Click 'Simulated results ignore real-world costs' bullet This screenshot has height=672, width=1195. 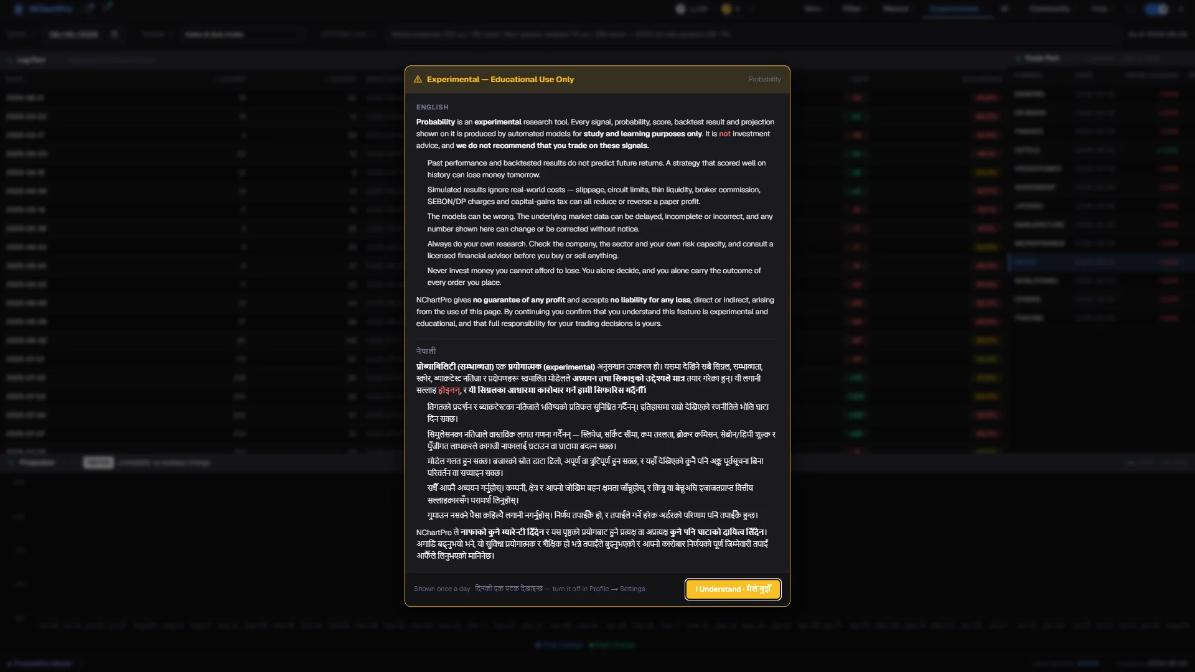(593, 196)
